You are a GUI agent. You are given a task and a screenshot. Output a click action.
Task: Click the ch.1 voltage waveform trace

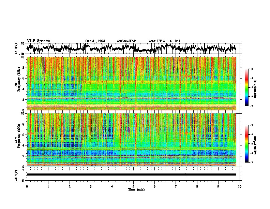(131, 48)
